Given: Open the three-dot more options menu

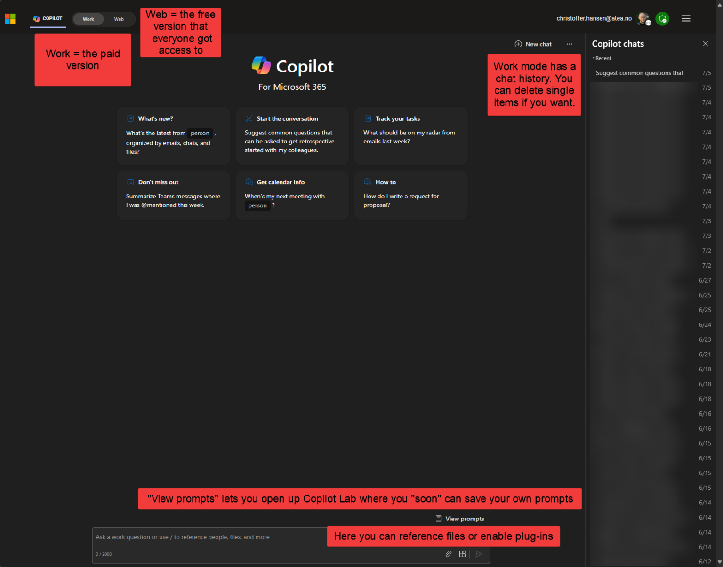Looking at the screenshot, I should pos(569,44).
